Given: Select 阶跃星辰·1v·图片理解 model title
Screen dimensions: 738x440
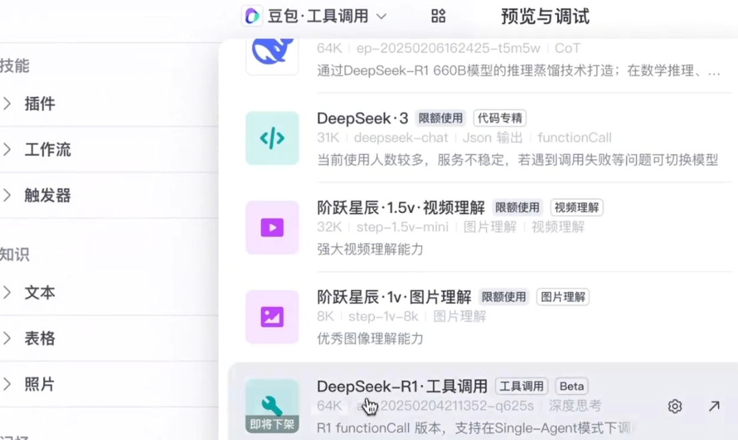Looking at the screenshot, I should pyautogui.click(x=394, y=297).
